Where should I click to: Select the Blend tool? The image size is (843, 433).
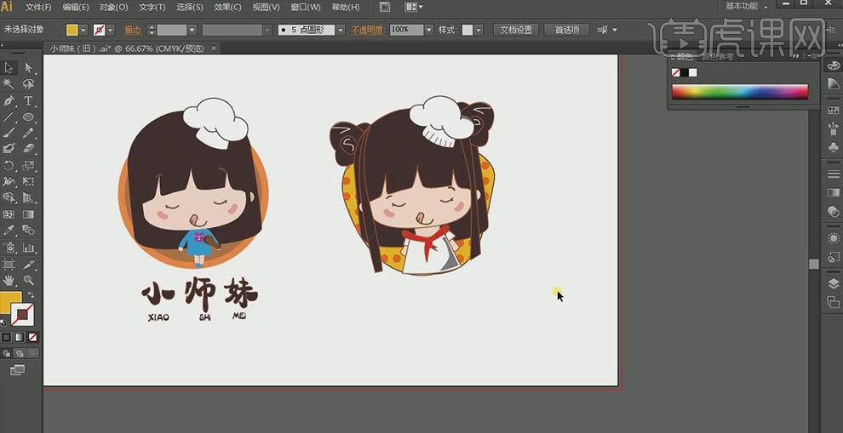[28, 231]
